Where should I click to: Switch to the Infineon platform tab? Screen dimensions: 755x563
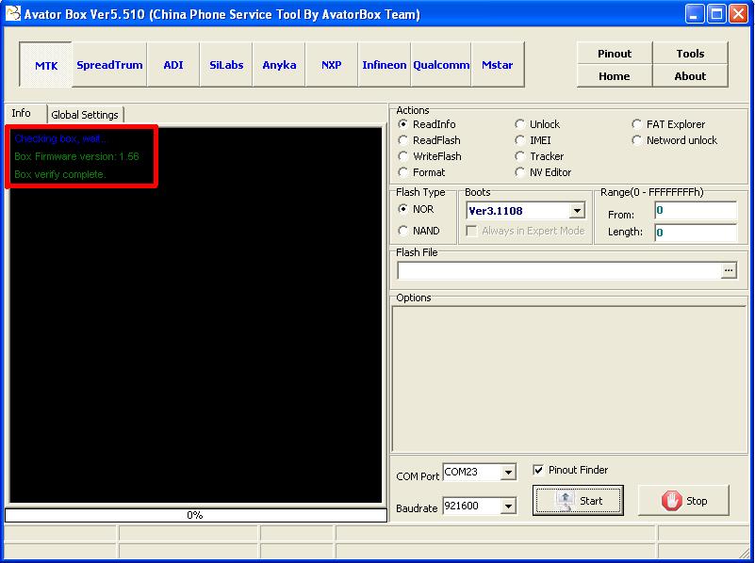coord(385,65)
